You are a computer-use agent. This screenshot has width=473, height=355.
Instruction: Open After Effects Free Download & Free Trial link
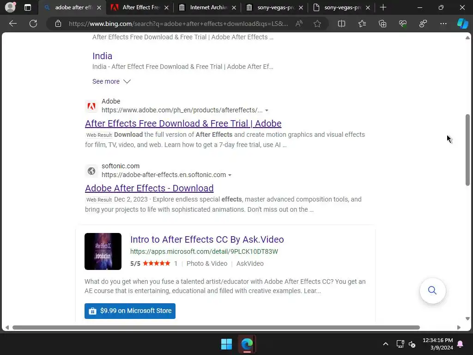coord(183,123)
